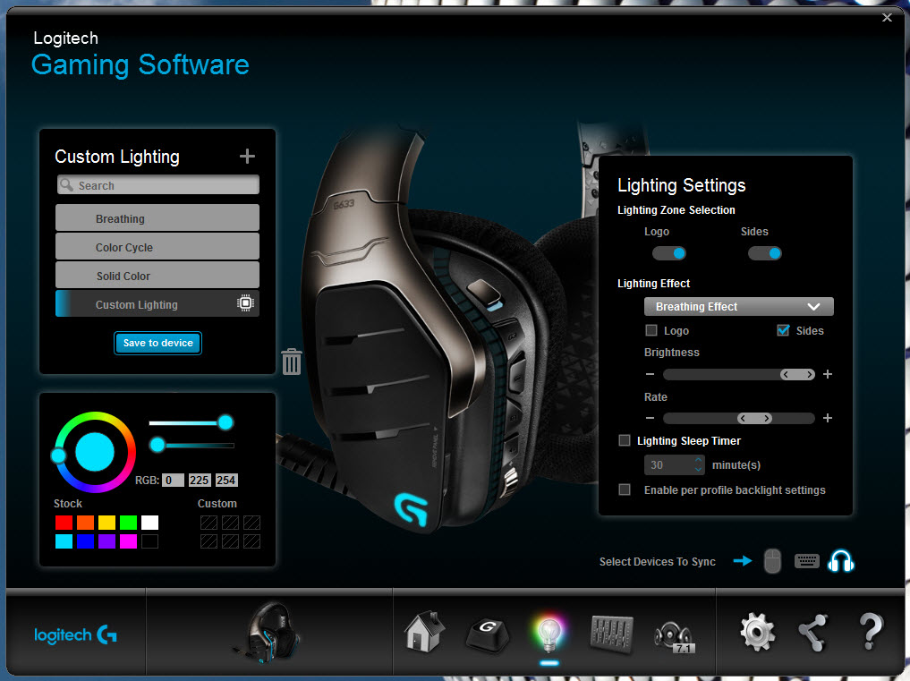Pick the cyan stock color swatch
Screen dimensions: 910x681
pos(64,541)
